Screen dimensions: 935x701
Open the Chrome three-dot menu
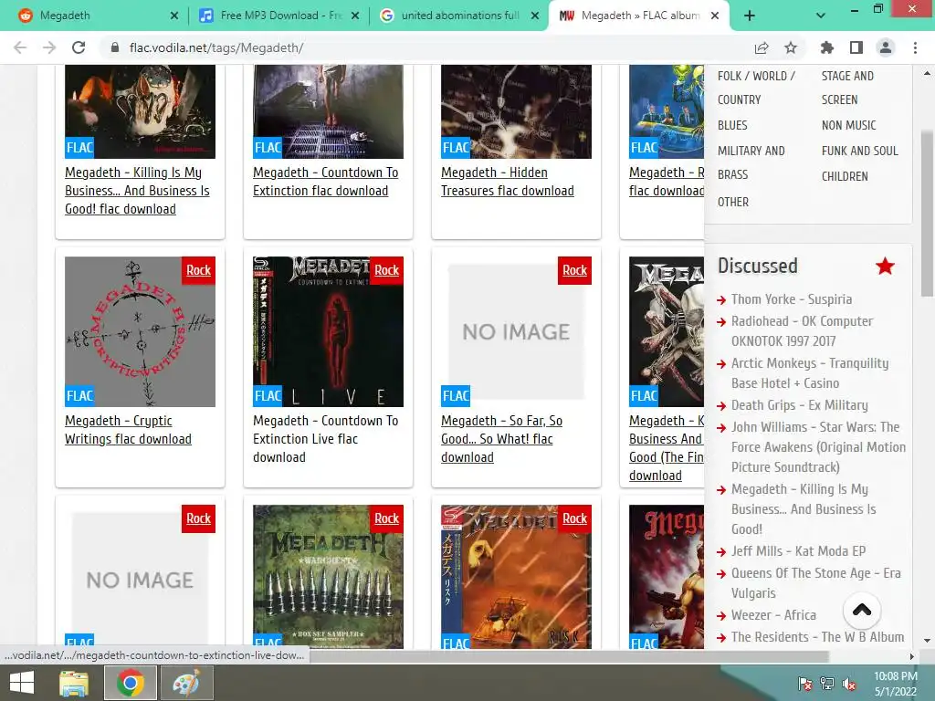915,47
